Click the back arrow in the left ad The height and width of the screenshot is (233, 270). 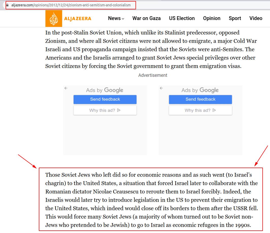point(66,88)
